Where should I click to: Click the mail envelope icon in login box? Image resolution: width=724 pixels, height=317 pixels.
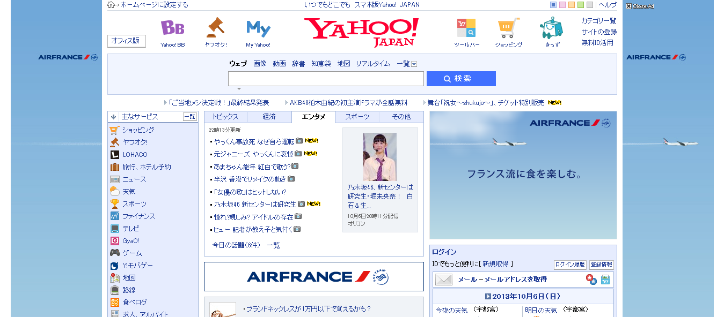[444, 280]
